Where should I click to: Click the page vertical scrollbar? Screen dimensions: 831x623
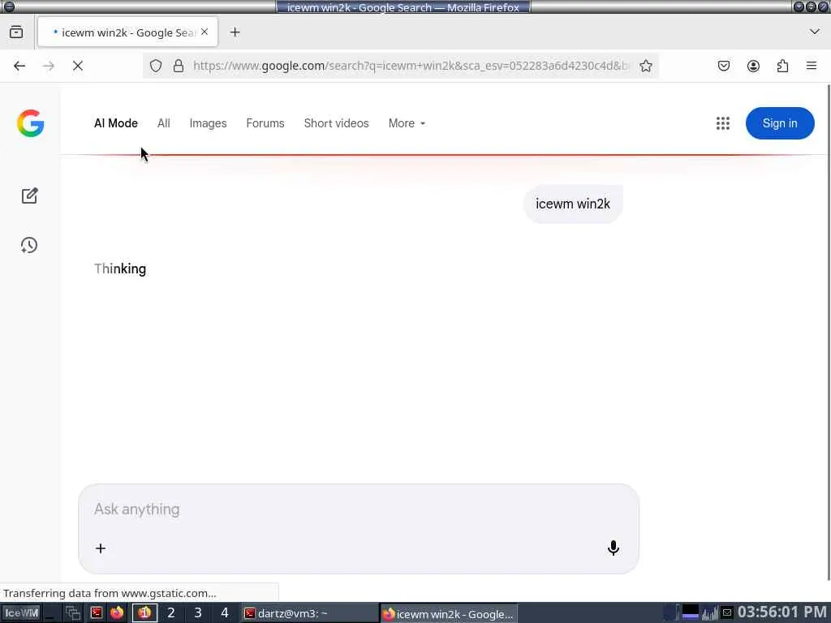(x=828, y=332)
